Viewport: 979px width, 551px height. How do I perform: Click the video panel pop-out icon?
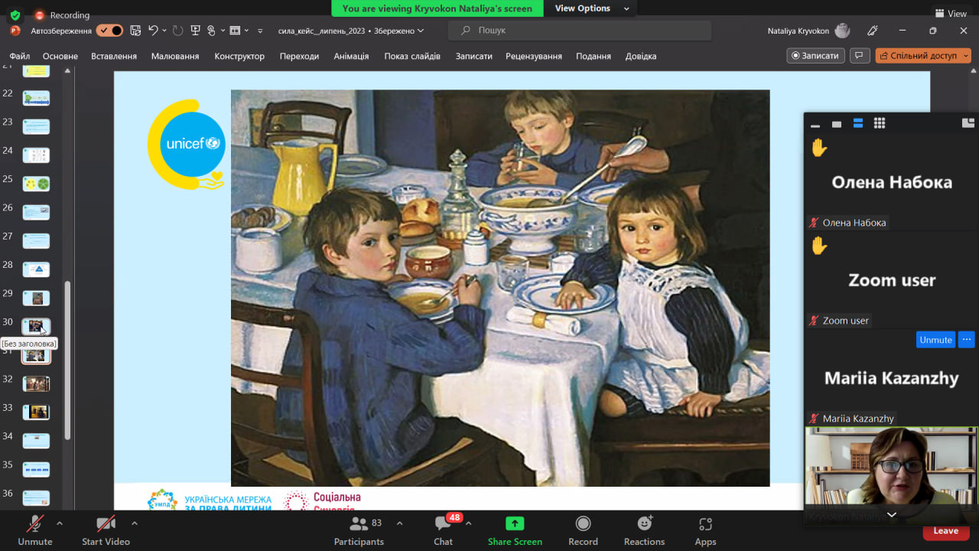(x=968, y=122)
